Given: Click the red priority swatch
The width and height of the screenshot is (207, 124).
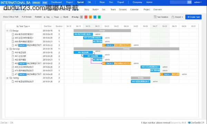Looking at the screenshot, I should 86,17.
